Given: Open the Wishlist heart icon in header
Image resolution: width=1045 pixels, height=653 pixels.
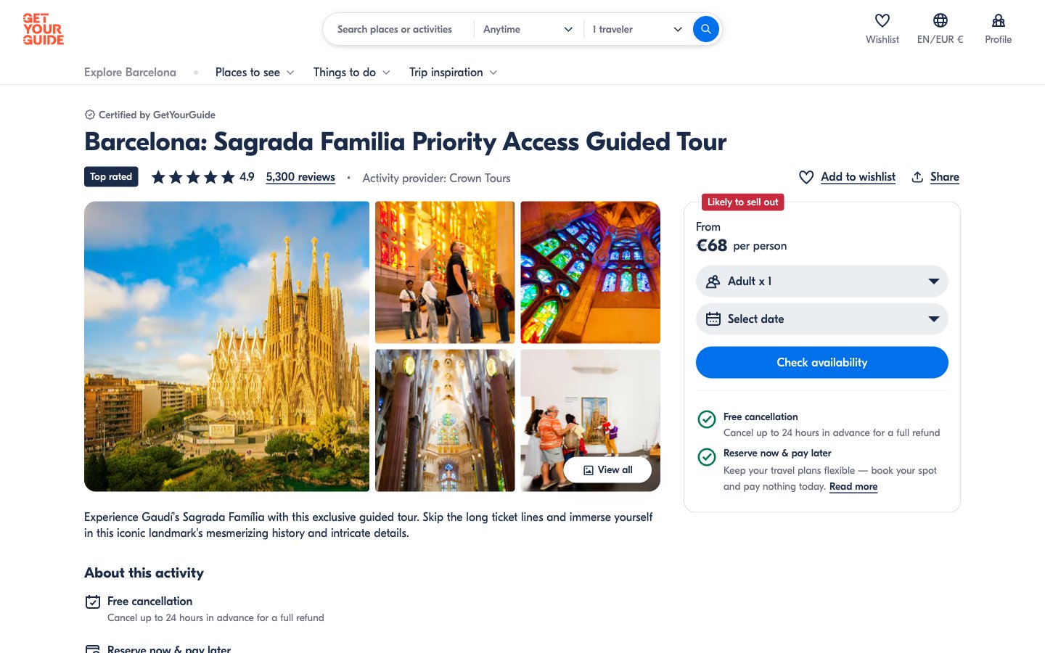Looking at the screenshot, I should click(882, 21).
